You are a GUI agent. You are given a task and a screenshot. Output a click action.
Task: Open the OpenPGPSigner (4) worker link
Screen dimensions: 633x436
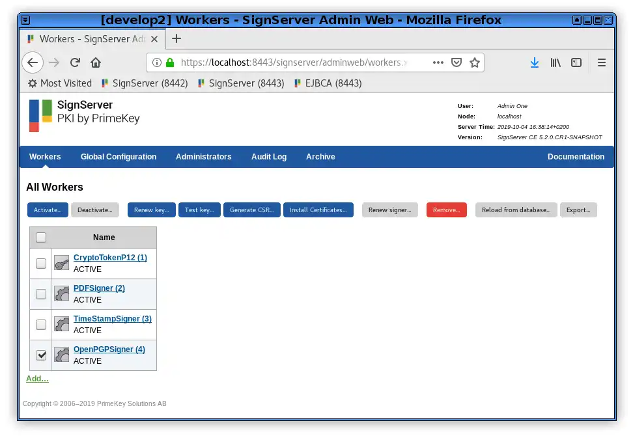coord(109,349)
